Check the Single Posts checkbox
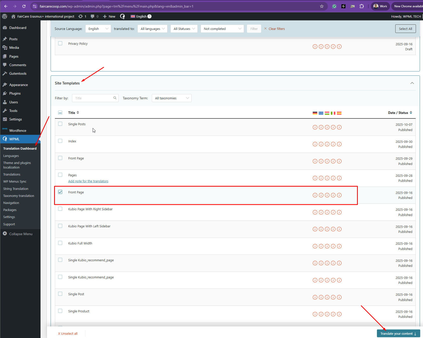 (60, 124)
